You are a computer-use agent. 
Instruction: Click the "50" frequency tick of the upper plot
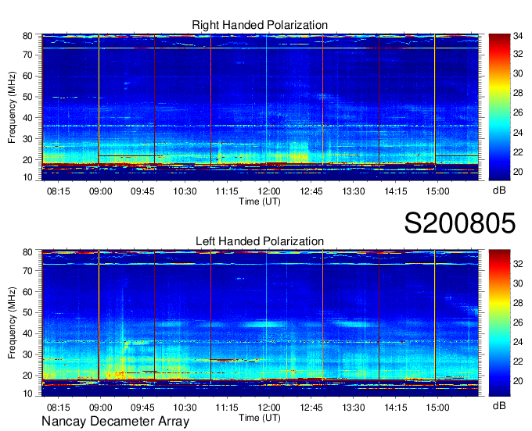[27, 97]
